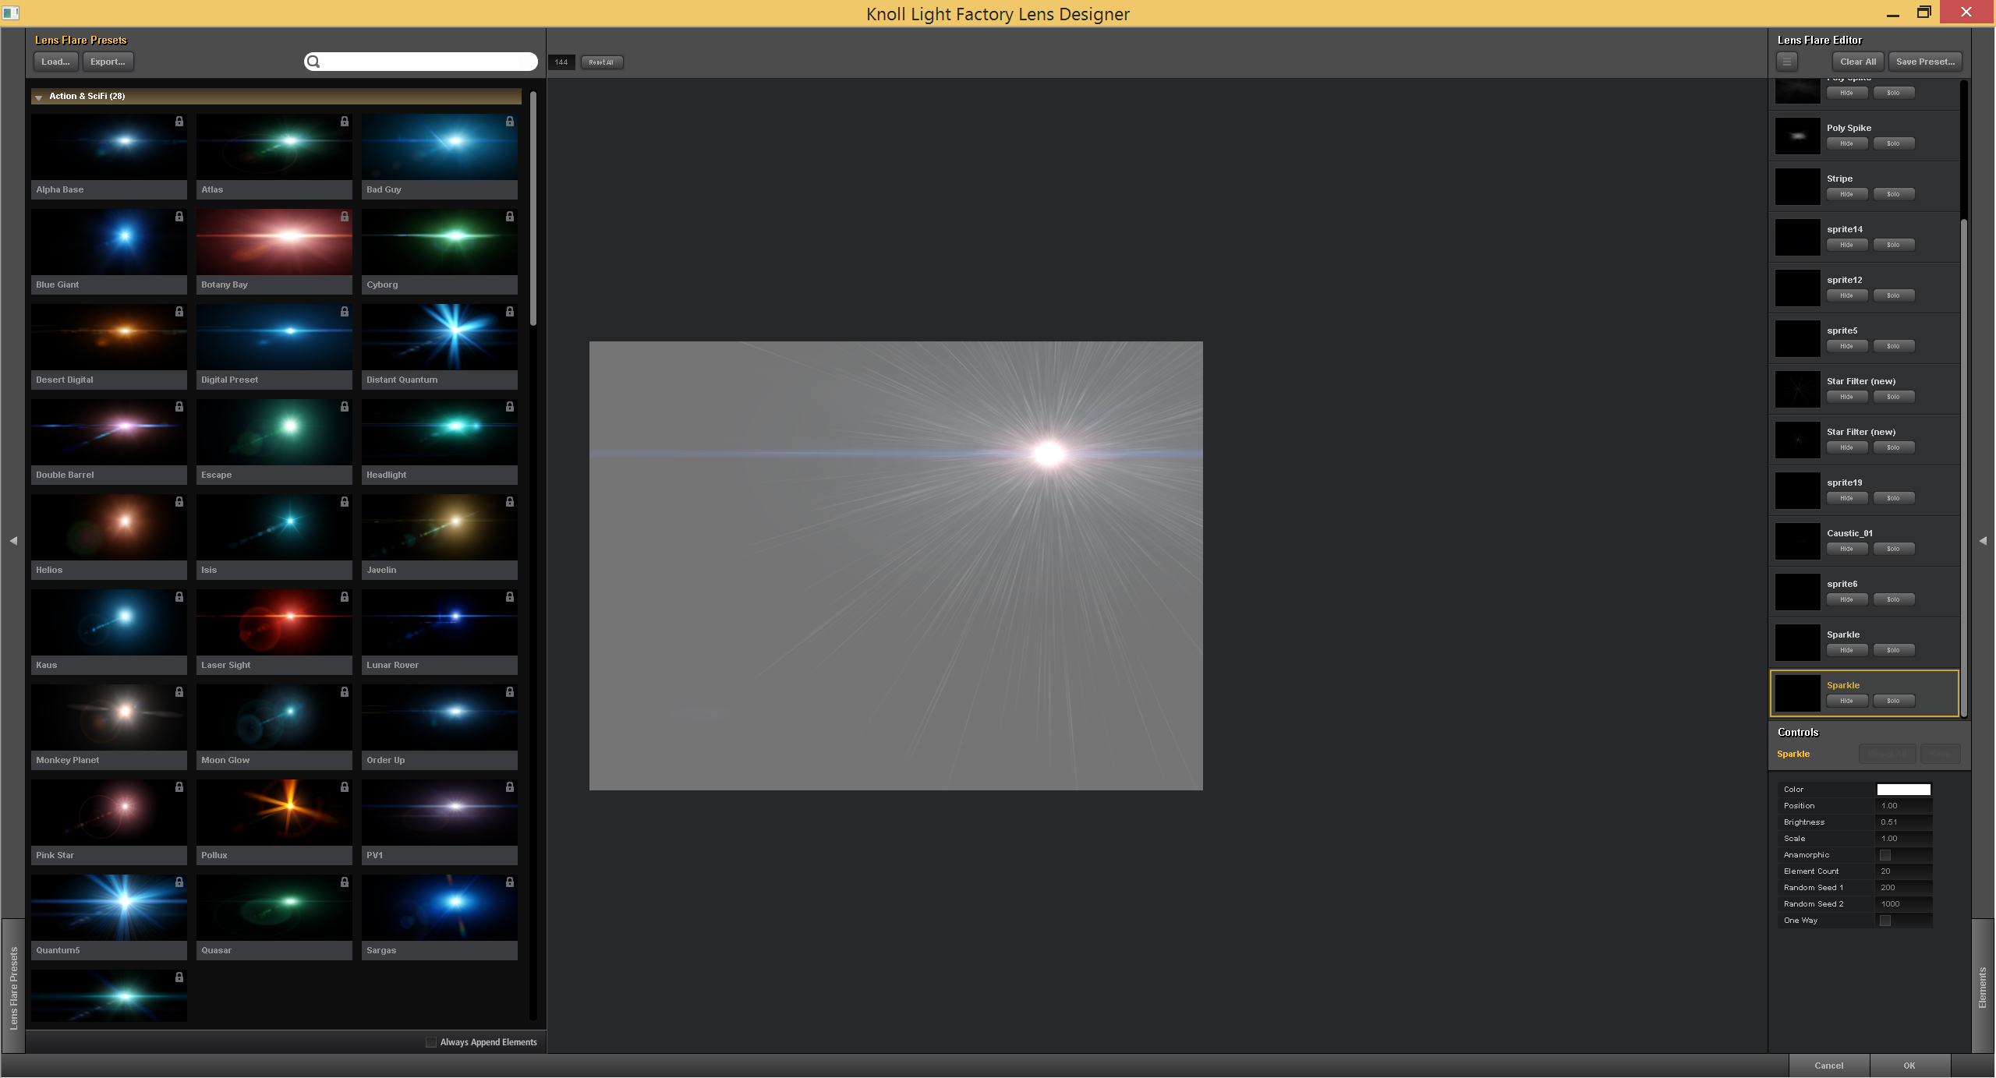Screen dimensions: 1996x1078
Task: Click the lock icon on Botany Bay preset
Action: [345, 217]
